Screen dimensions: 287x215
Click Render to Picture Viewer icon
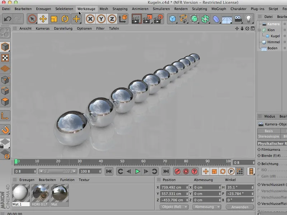(x=147, y=19)
